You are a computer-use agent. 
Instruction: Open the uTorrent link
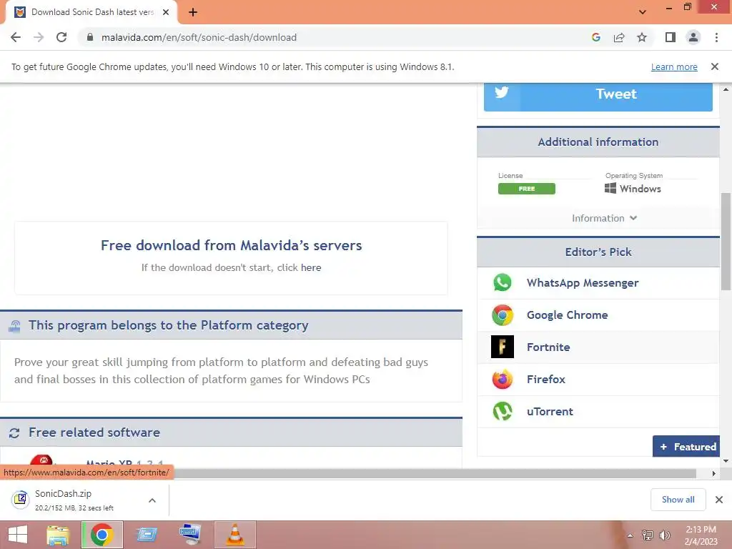(x=550, y=411)
